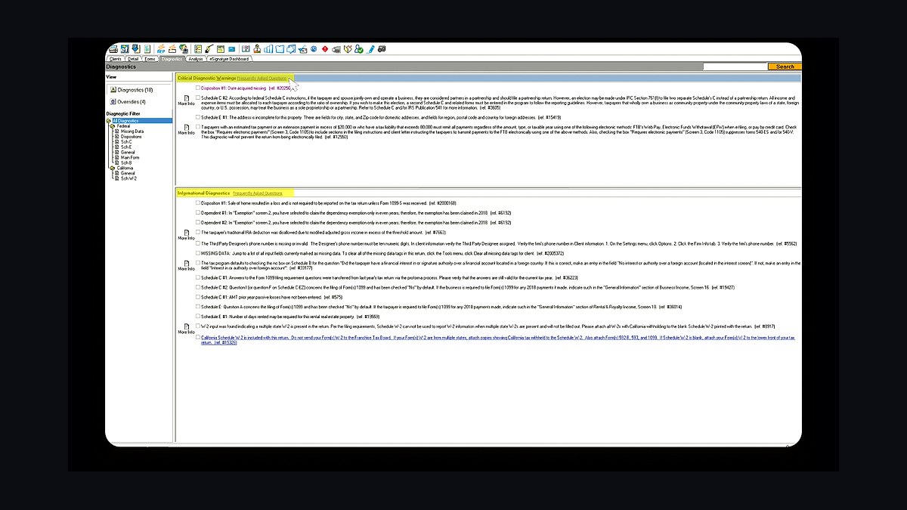The height and width of the screenshot is (510, 907).
Task: Select Diagnostics (18) in the View panel
Action: pyautogui.click(x=130, y=90)
